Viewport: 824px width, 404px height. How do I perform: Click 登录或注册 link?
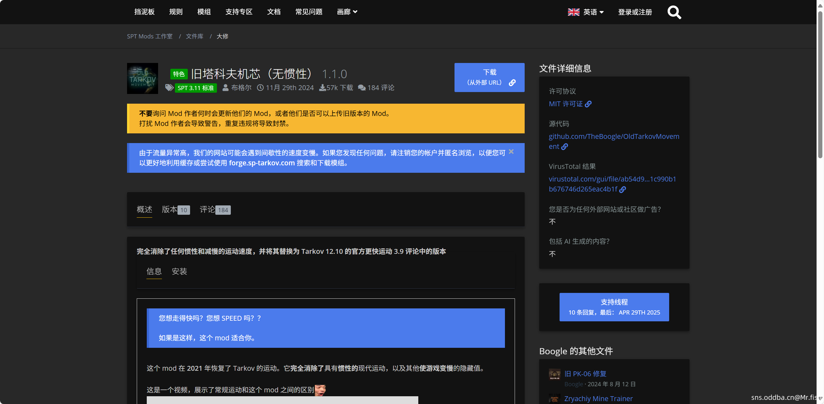pos(635,12)
